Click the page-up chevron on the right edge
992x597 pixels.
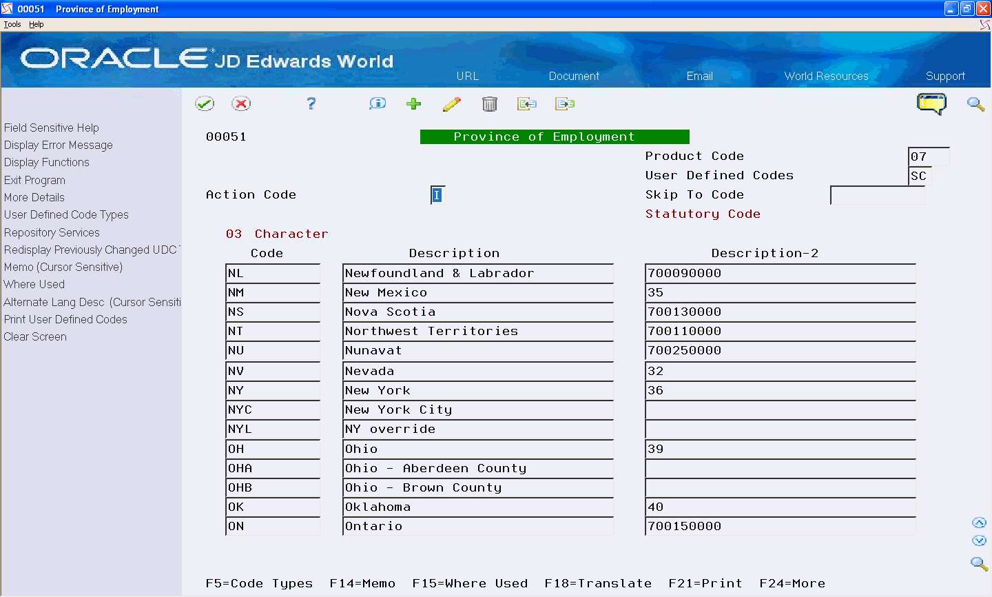pyautogui.click(x=980, y=523)
